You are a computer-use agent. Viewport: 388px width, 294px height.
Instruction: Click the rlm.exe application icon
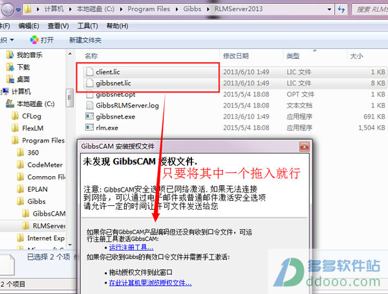[89, 128]
